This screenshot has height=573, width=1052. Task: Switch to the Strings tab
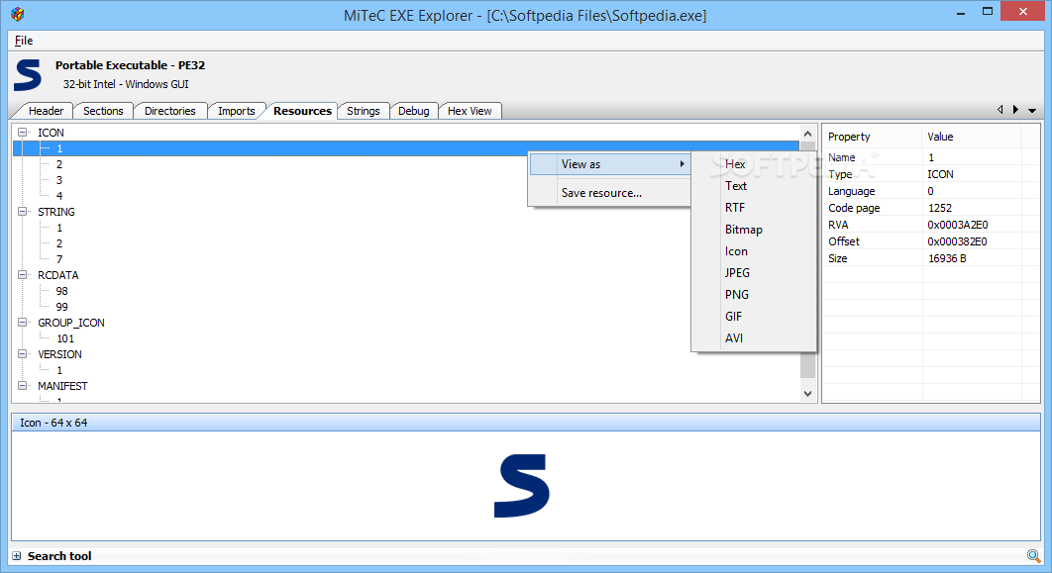363,111
